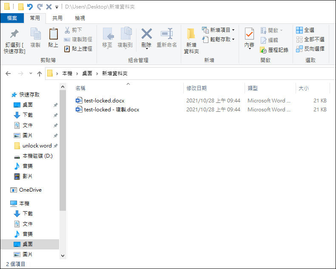The width and height of the screenshot is (336, 269).
Task: Expand the Delete (刪除) dropdown arrow
Action: coord(147,49)
